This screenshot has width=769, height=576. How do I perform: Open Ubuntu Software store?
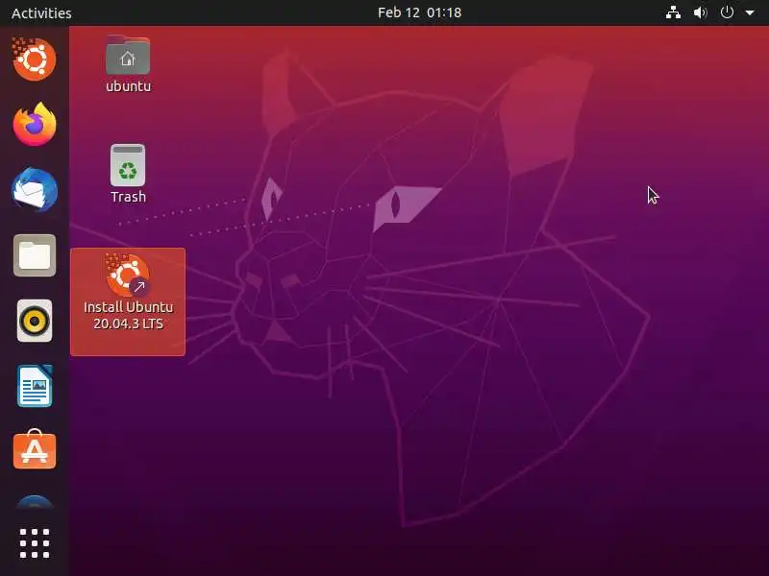[x=35, y=449]
